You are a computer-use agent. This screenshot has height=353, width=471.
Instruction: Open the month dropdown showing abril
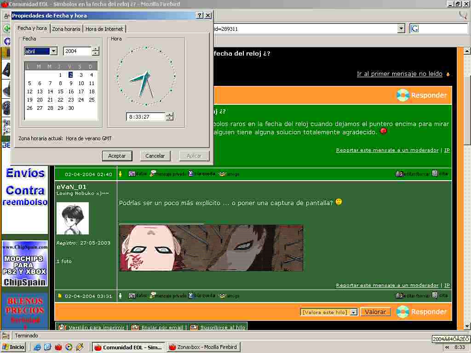(53, 51)
